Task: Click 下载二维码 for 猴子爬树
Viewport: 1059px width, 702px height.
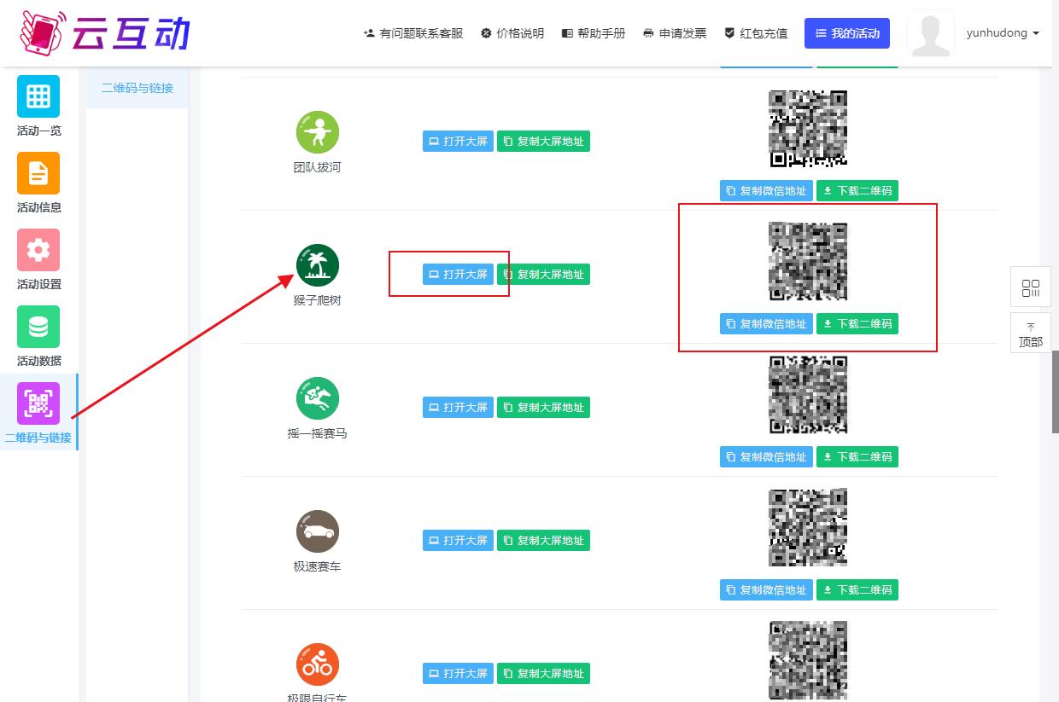Action: pos(857,324)
